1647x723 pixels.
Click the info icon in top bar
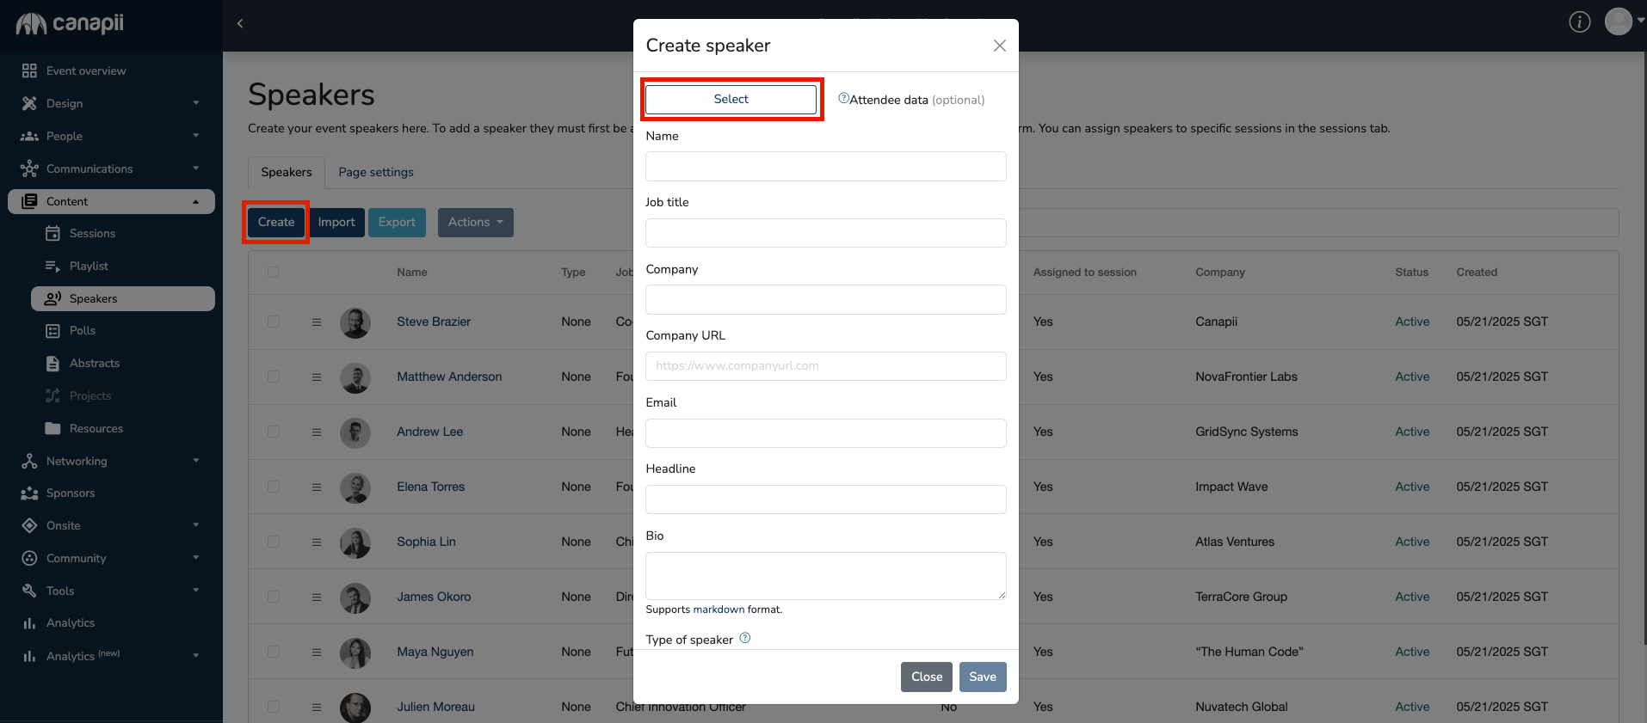click(x=1579, y=22)
